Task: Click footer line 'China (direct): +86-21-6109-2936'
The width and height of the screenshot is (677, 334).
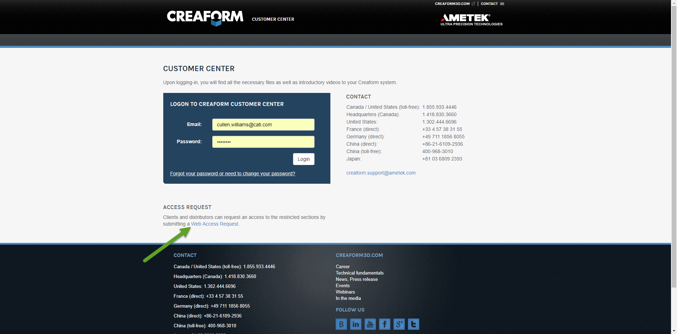Action: (207, 316)
